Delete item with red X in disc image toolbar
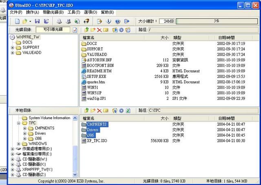Viewport: 261px width, 185px height. coord(100,30)
